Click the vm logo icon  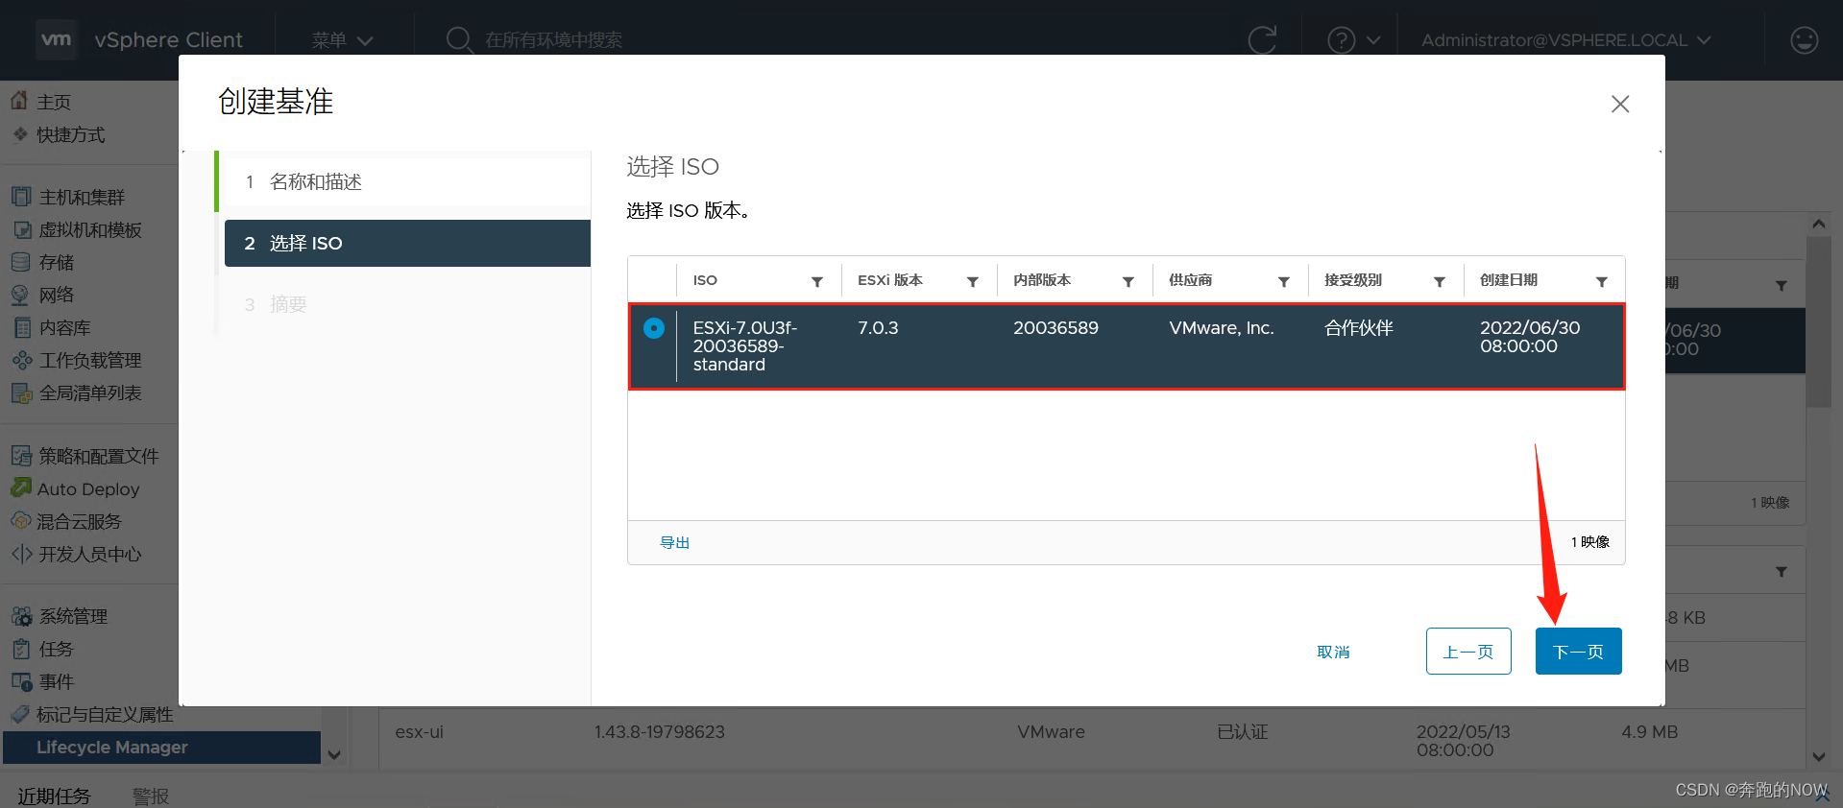pos(56,39)
